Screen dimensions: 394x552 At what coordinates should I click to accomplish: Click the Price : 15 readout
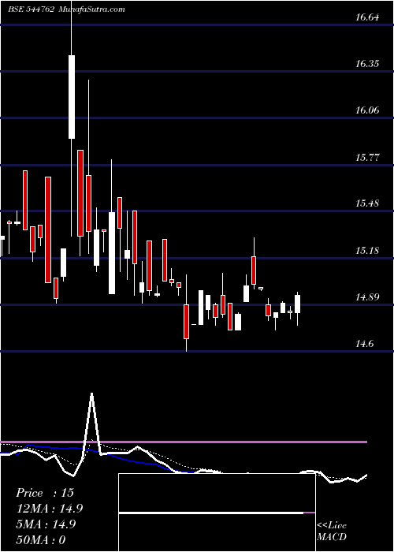click(x=45, y=493)
